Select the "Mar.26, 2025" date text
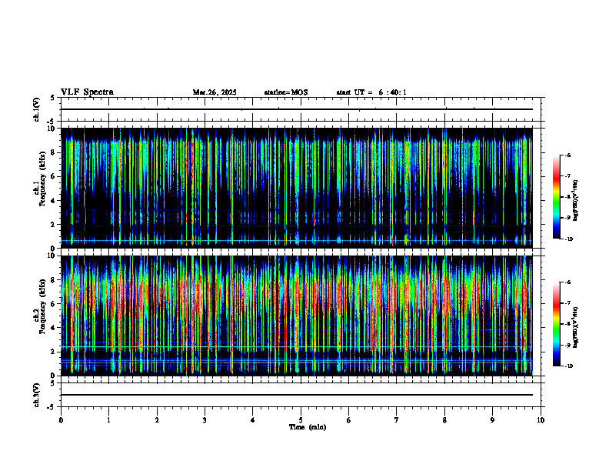 [215, 92]
